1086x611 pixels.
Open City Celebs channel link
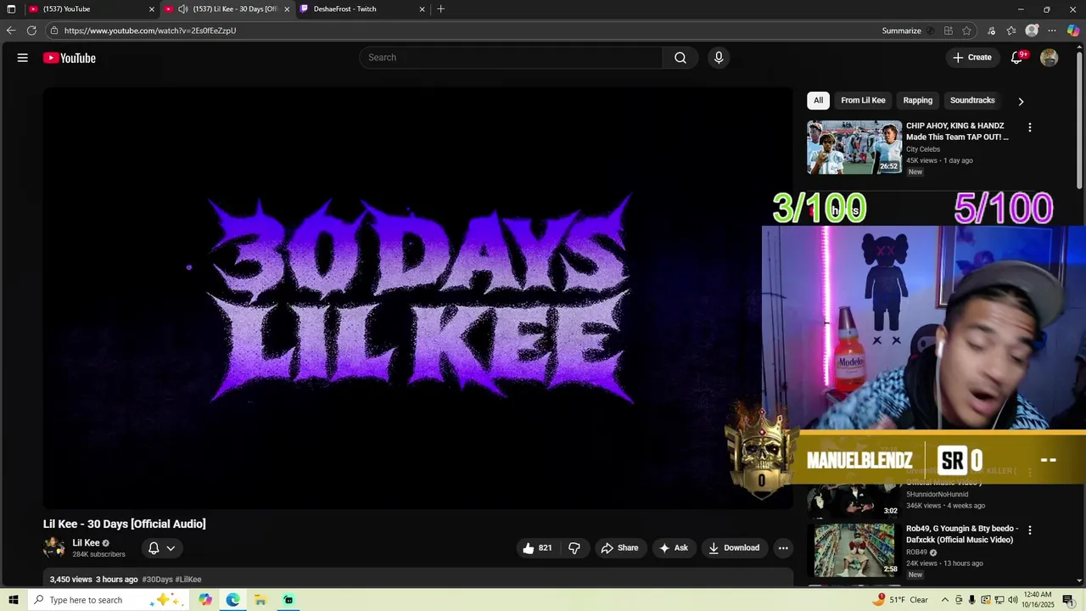[x=923, y=149]
